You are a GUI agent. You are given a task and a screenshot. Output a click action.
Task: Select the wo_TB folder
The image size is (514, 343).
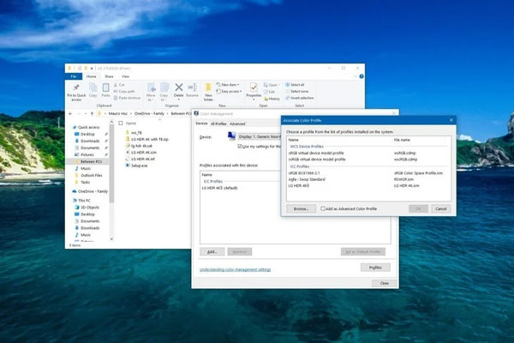(134, 133)
